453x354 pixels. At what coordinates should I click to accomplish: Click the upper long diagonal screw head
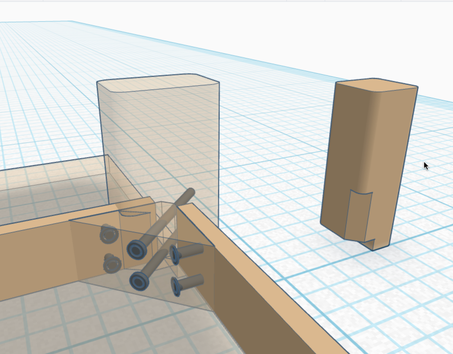click(137, 250)
